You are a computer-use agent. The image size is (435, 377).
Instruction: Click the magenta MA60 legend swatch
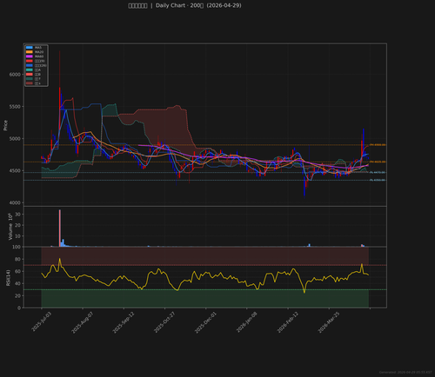30,56
